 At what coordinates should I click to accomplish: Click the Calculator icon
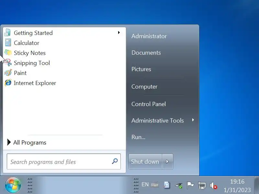[8, 43]
